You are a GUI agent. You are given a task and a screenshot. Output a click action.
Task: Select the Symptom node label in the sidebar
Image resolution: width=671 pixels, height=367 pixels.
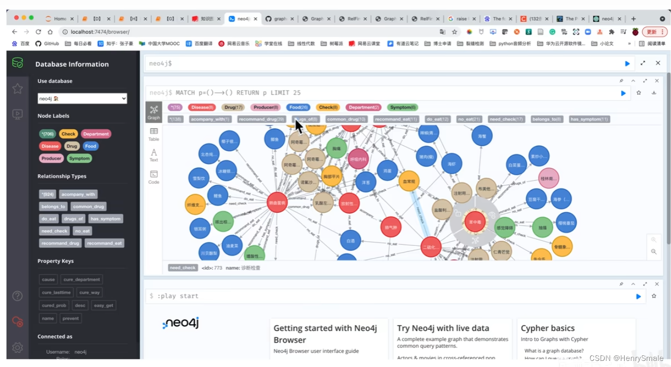pyautogui.click(x=79, y=158)
